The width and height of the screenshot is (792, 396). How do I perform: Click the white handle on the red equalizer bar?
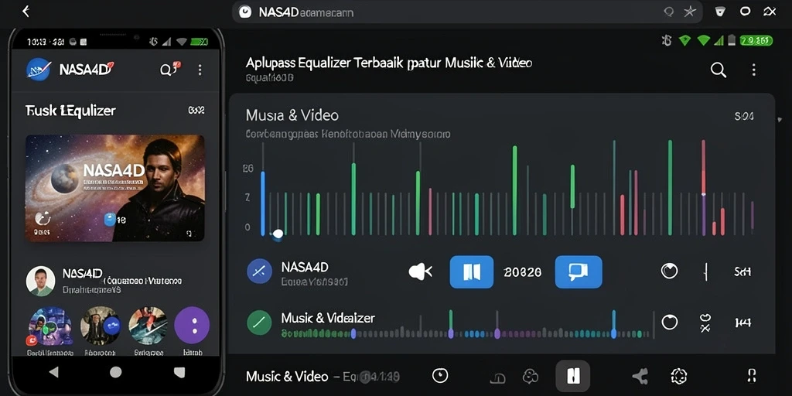click(x=703, y=194)
